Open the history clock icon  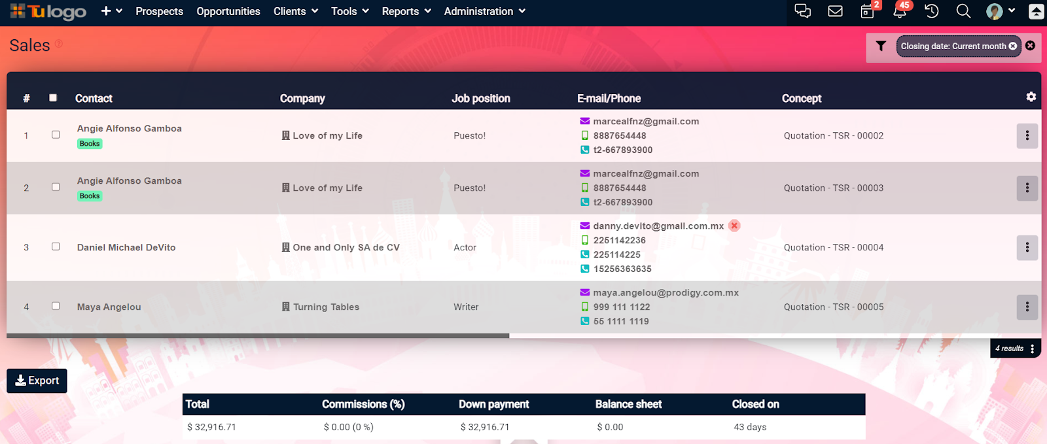[x=931, y=11]
